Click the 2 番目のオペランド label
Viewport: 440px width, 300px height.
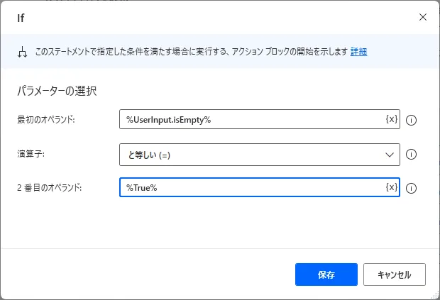[x=49, y=187]
